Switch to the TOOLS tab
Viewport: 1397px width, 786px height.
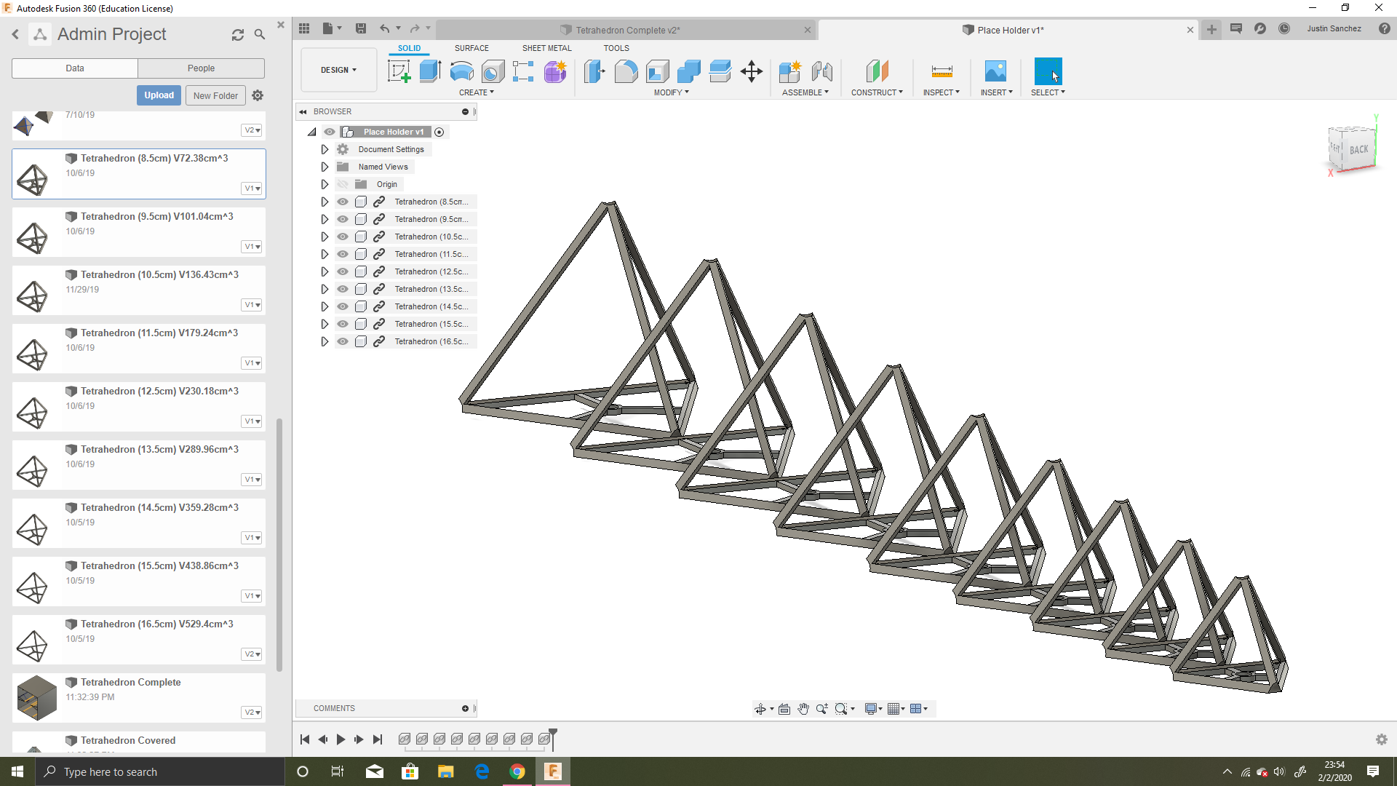(x=616, y=48)
